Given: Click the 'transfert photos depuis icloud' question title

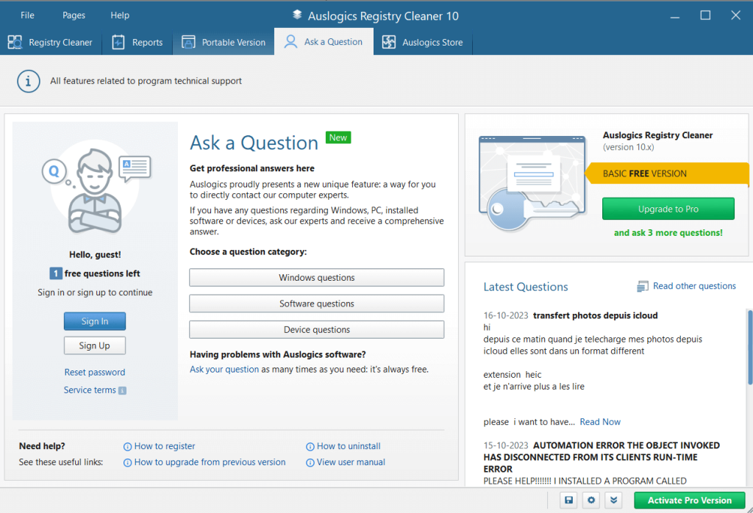Looking at the screenshot, I should click(x=596, y=315).
